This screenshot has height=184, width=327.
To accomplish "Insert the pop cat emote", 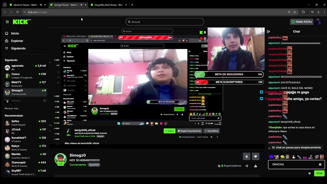I will point(276,157).
